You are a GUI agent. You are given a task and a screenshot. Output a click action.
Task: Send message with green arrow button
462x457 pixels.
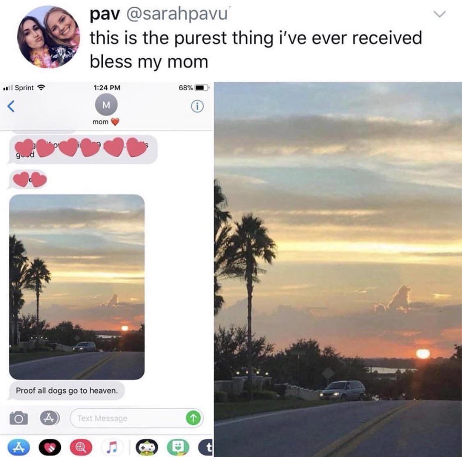coord(193,418)
